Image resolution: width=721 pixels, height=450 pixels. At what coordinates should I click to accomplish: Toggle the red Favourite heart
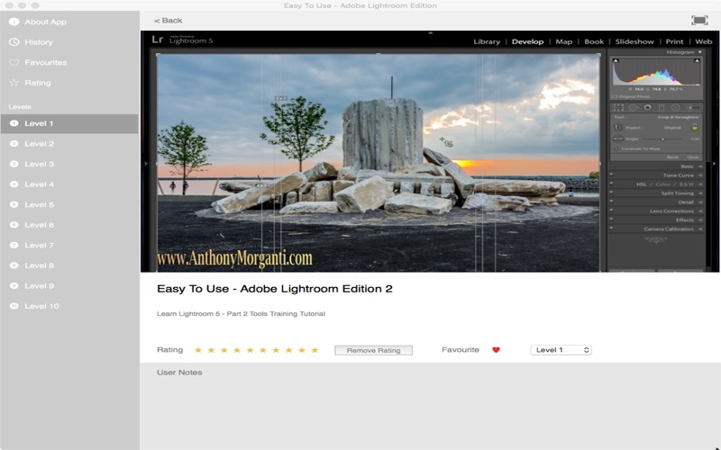click(x=496, y=350)
